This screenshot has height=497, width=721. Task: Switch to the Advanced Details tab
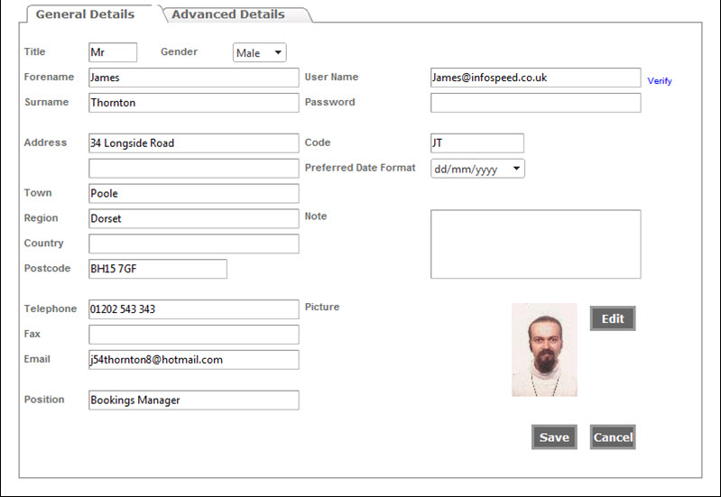point(228,14)
